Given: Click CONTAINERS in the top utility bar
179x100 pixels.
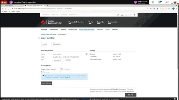Looking at the screenshot, I should 64,15.
